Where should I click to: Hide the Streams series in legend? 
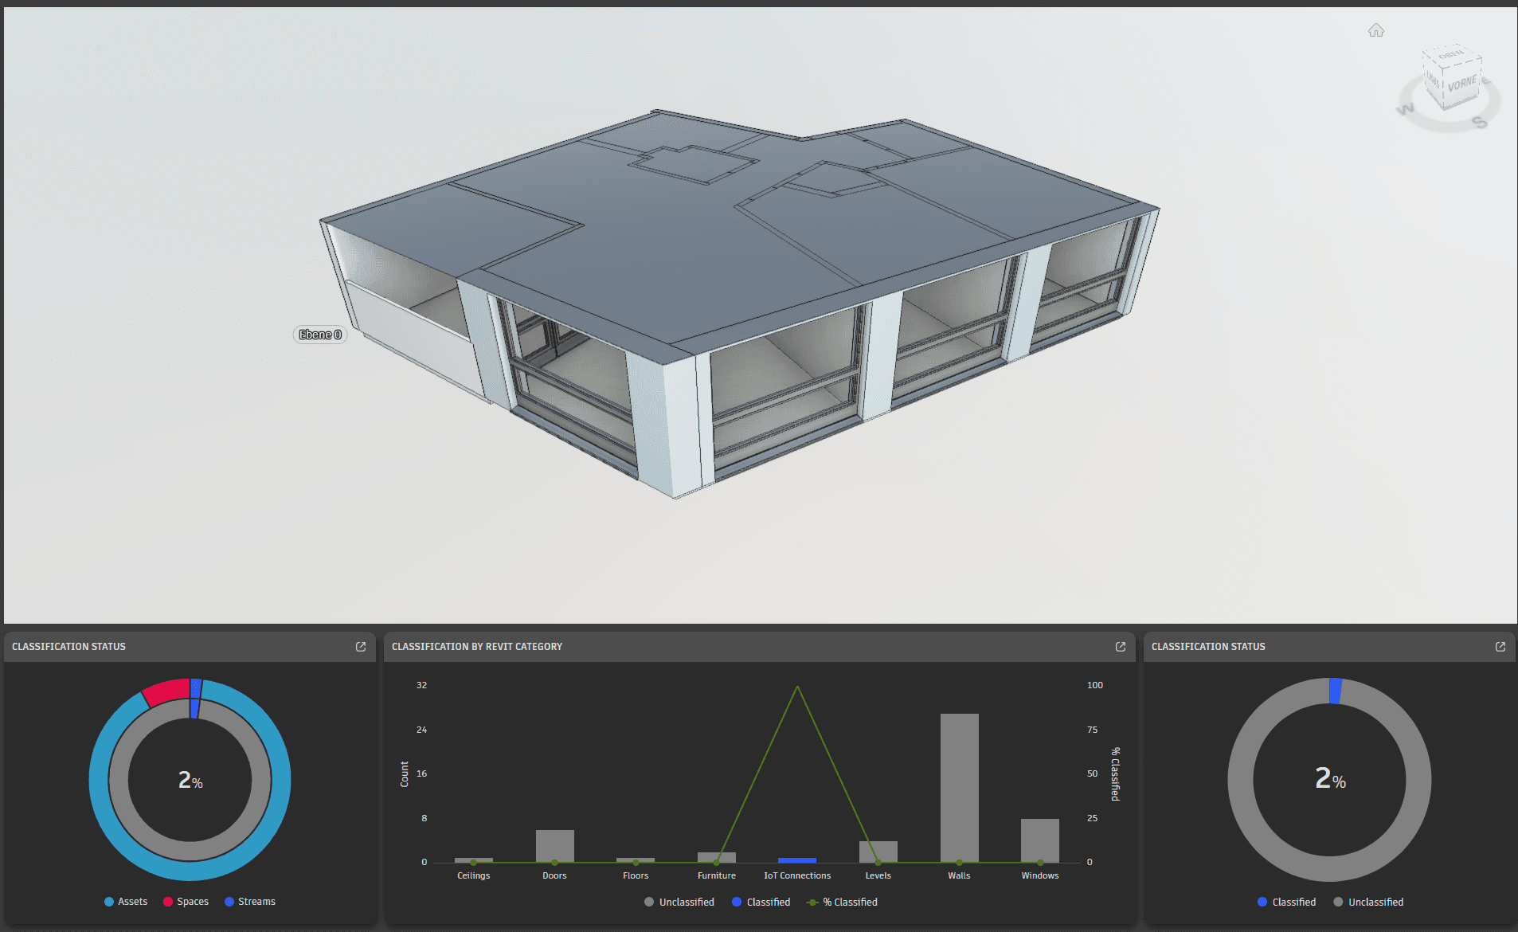(250, 902)
